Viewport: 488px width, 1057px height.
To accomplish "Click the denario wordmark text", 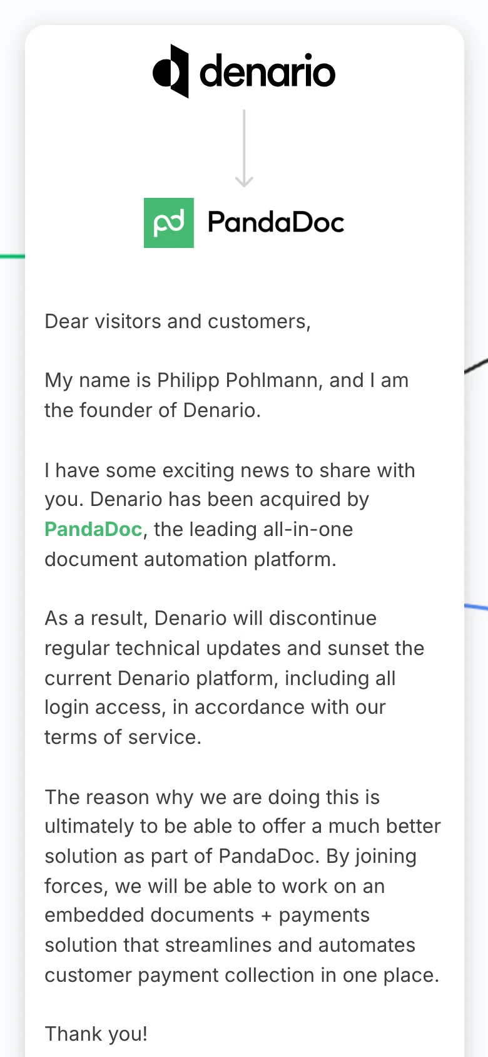I will coord(268,72).
